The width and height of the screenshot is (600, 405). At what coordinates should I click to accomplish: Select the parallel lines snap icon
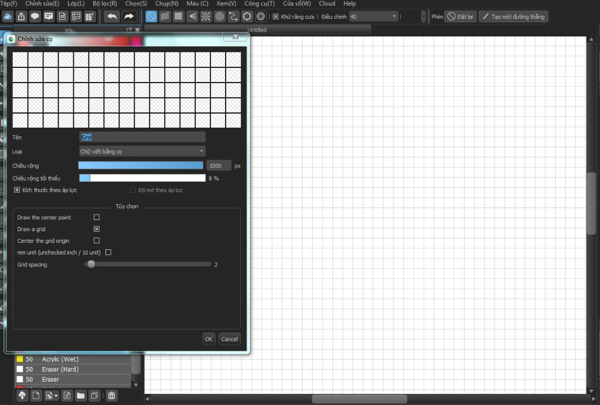165,16
